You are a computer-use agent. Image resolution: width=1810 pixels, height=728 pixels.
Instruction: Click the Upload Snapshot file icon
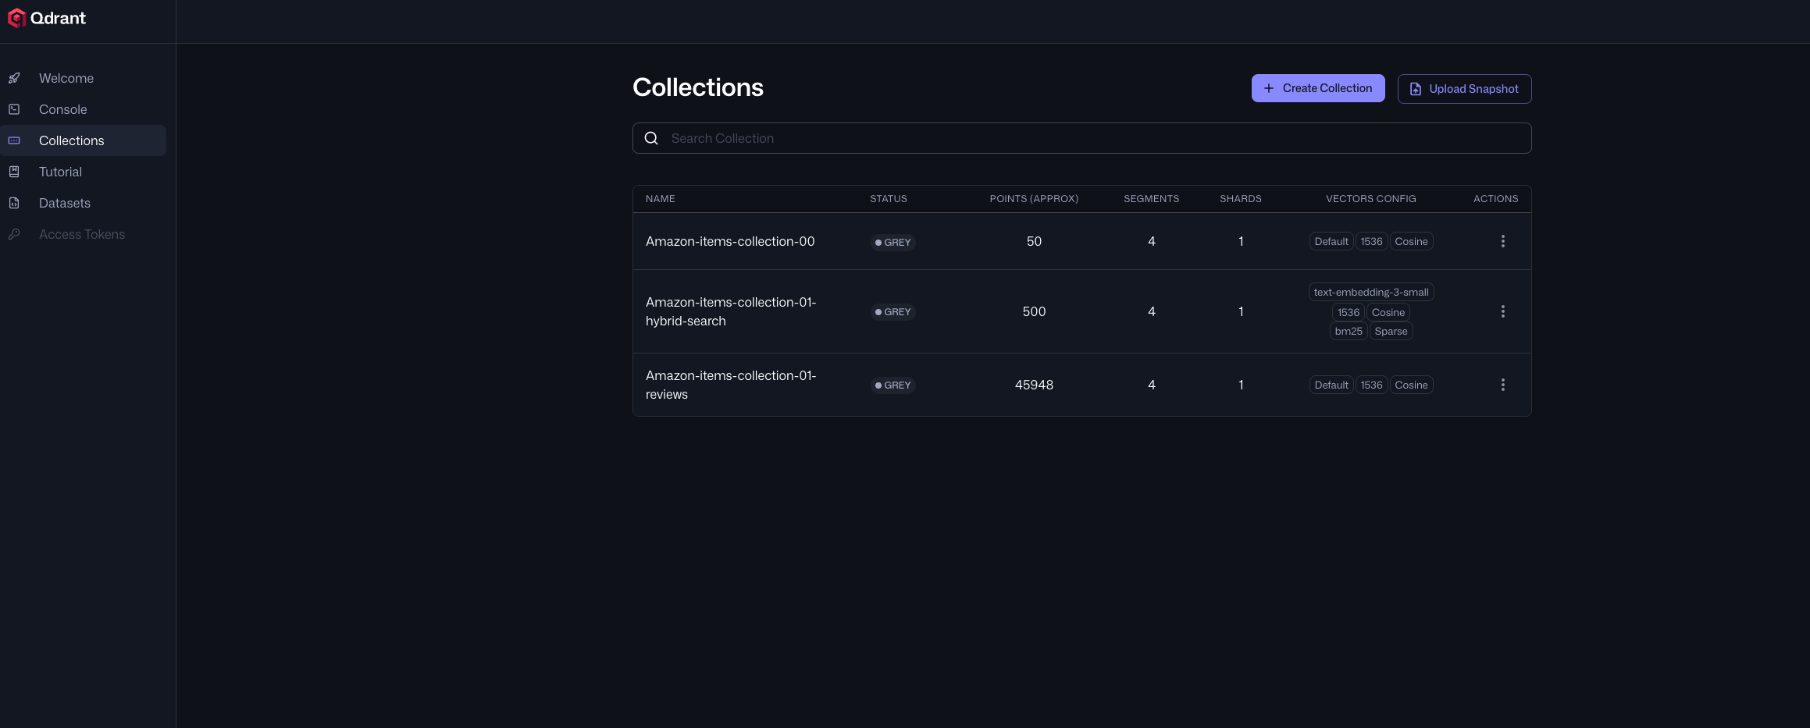click(1416, 88)
